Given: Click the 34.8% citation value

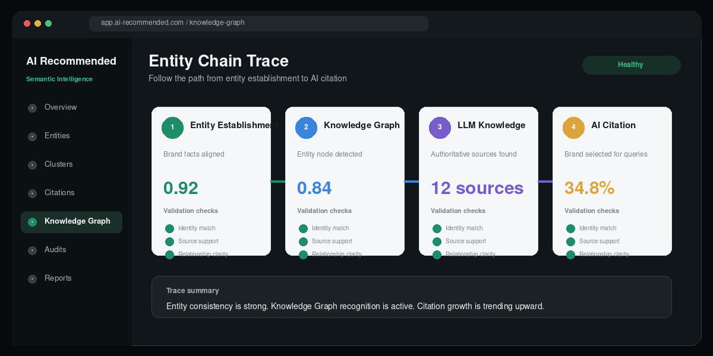Looking at the screenshot, I should 589,188.
